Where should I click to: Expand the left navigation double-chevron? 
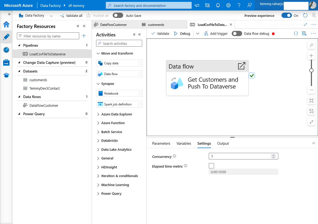[x=9, y=14]
